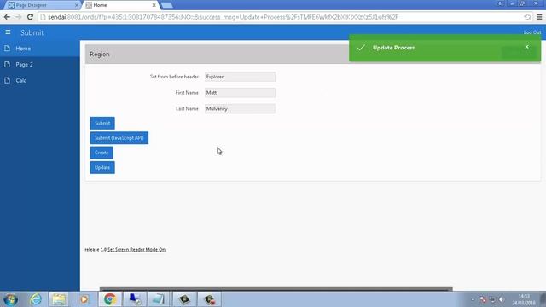The width and height of the screenshot is (546, 307).
Task: Click the Calc document icon
Action: (x=8, y=80)
